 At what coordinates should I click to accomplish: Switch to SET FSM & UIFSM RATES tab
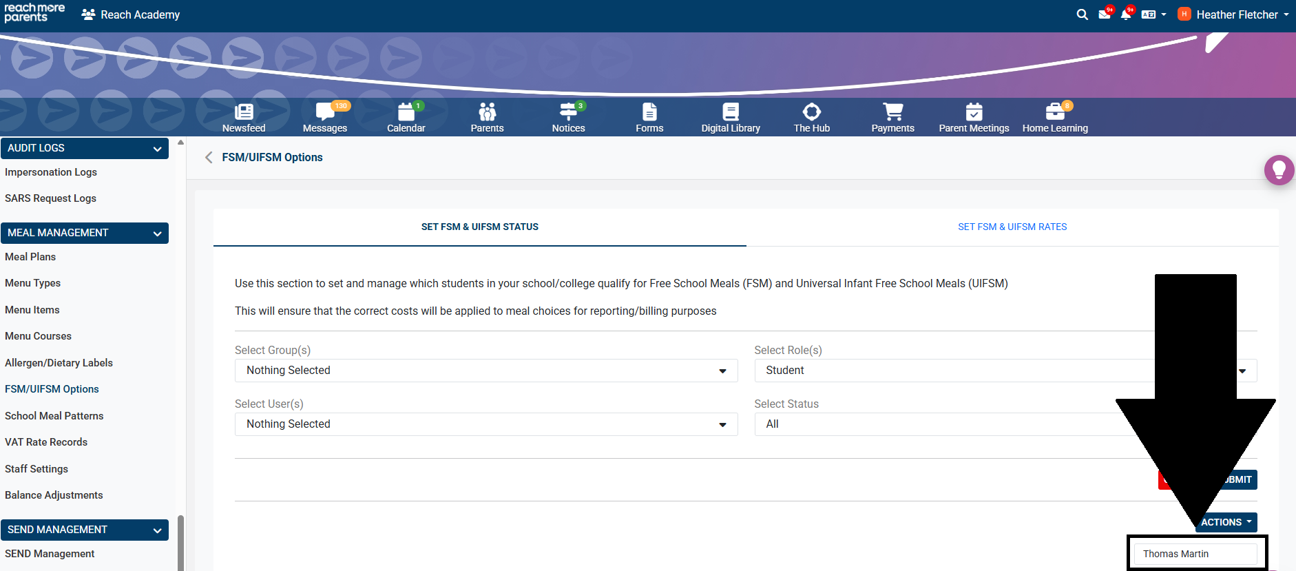(1012, 227)
